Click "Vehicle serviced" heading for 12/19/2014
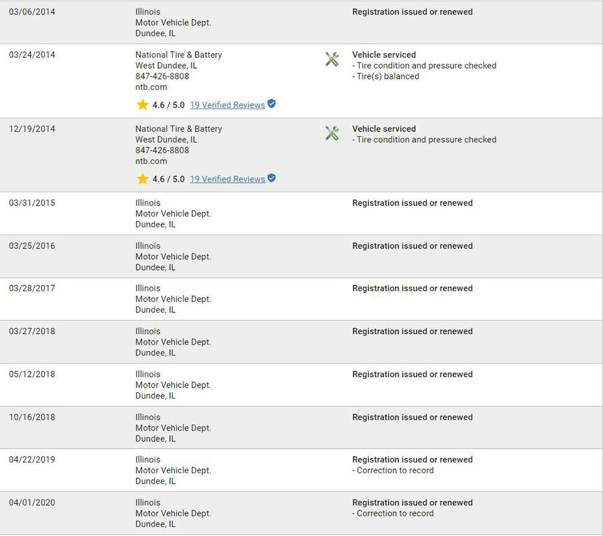The image size is (603, 536). tap(384, 129)
